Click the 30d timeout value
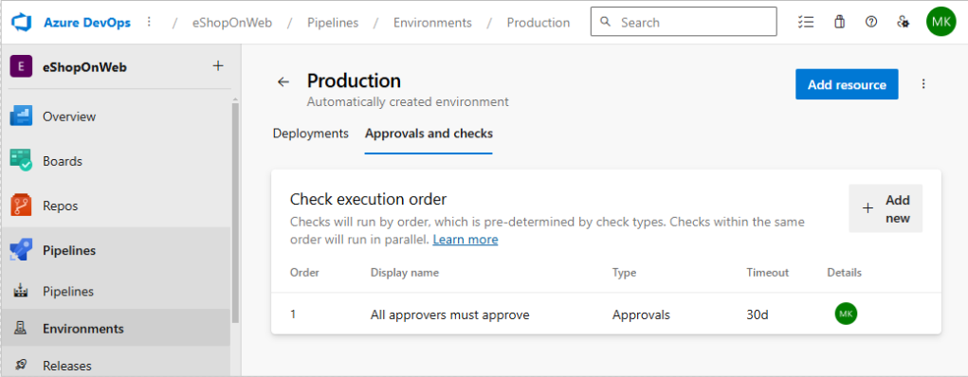Screen dimensions: 968x377 click(x=758, y=314)
